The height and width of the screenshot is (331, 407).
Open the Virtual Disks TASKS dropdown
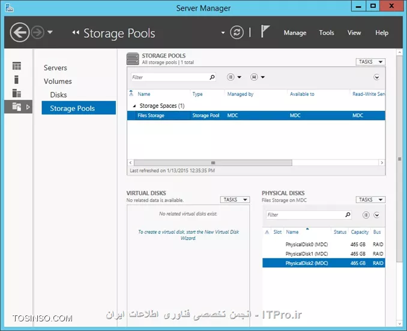pyautogui.click(x=235, y=200)
